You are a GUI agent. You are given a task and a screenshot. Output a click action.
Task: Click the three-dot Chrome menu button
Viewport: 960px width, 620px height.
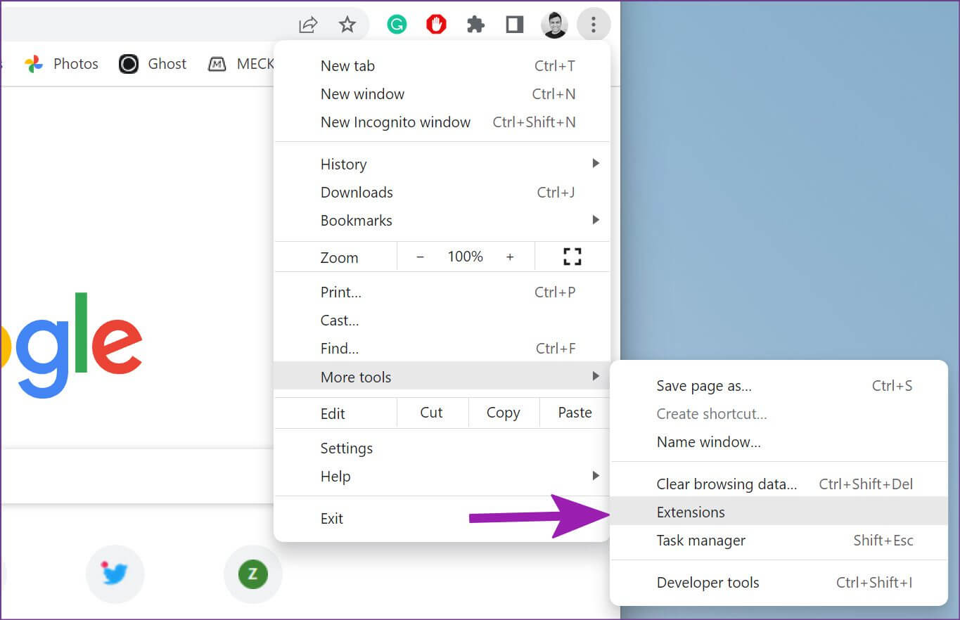coord(594,25)
